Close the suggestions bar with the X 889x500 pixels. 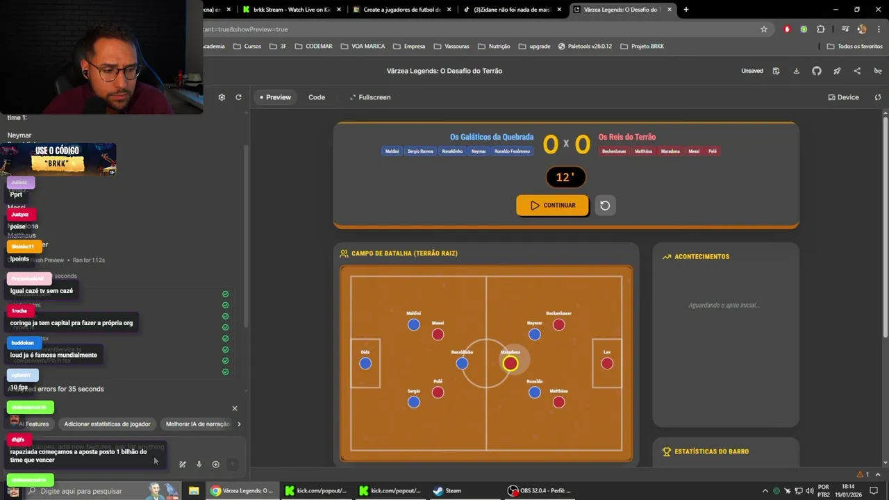click(x=235, y=408)
